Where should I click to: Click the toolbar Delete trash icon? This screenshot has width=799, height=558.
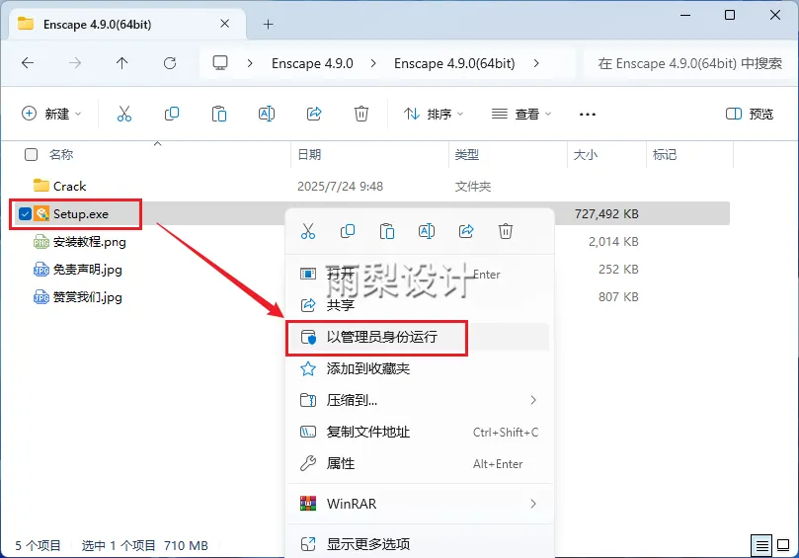pyautogui.click(x=361, y=114)
